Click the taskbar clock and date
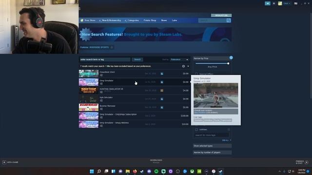 302,171
